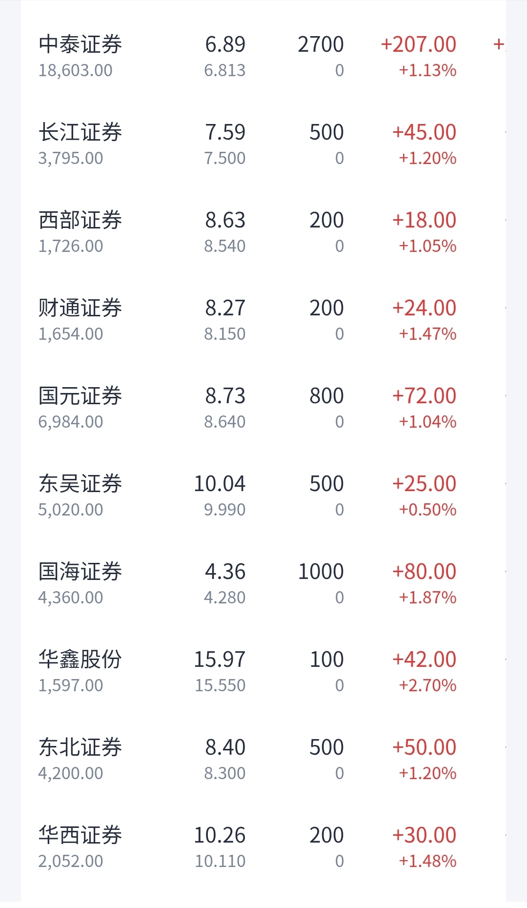Select the 18,603.00 market value
The width and height of the screenshot is (527, 908).
pos(76,71)
